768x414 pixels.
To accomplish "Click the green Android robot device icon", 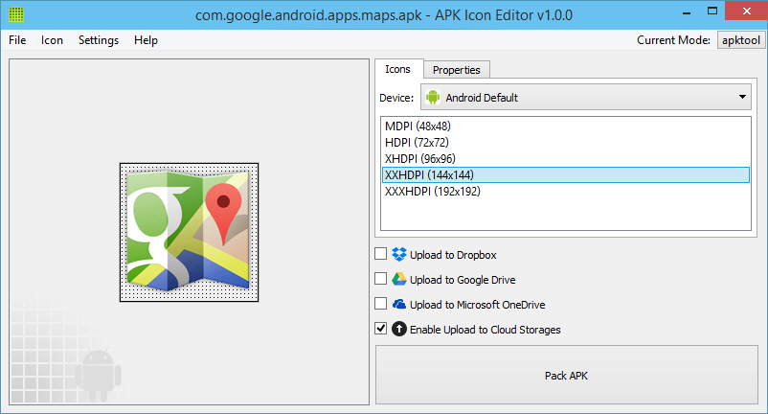I will [433, 97].
